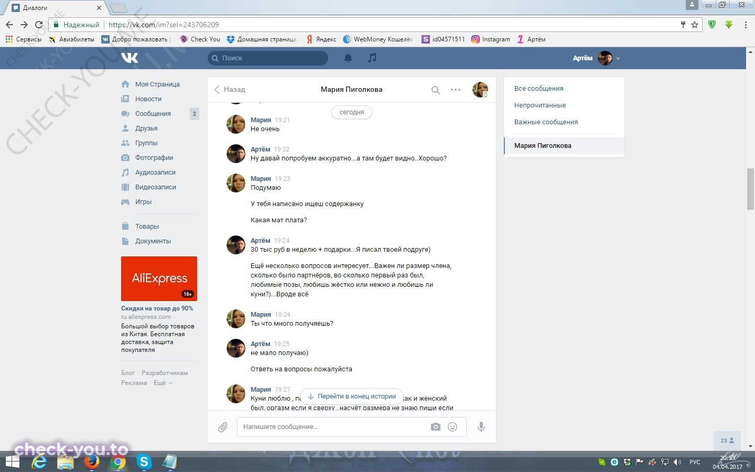Open Instagram bookmark
755x472 pixels.
pos(491,39)
